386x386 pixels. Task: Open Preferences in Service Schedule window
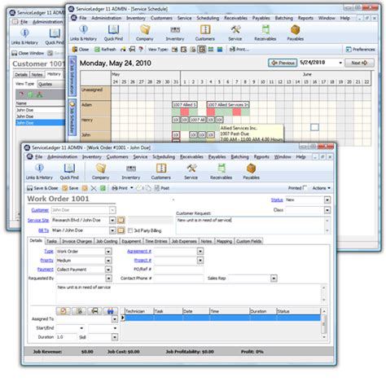tap(361, 50)
